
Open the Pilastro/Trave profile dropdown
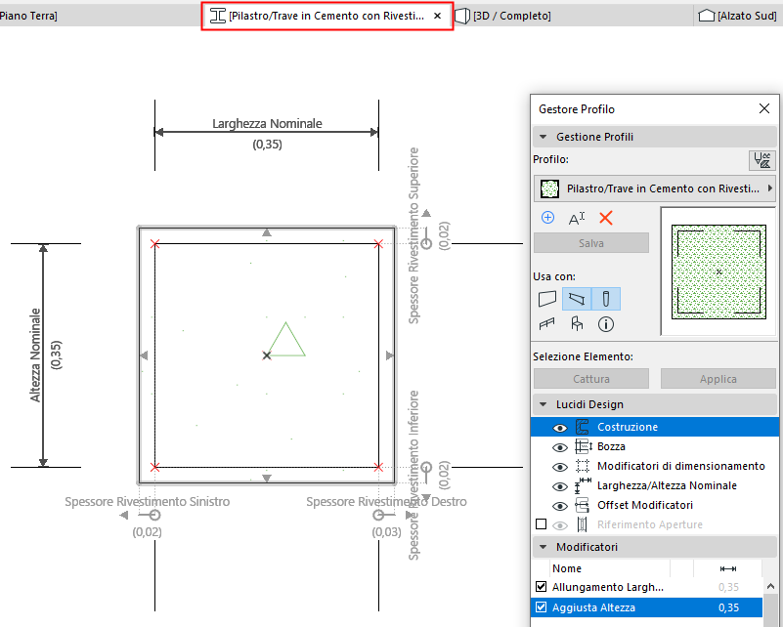click(655, 188)
